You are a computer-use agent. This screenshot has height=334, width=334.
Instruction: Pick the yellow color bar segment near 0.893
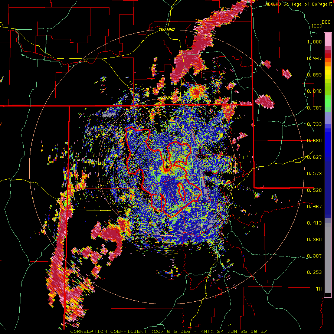coord(328,73)
